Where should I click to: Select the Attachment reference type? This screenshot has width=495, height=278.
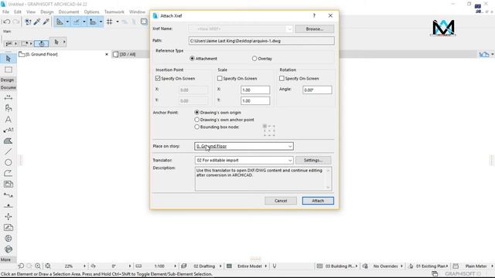192,59
